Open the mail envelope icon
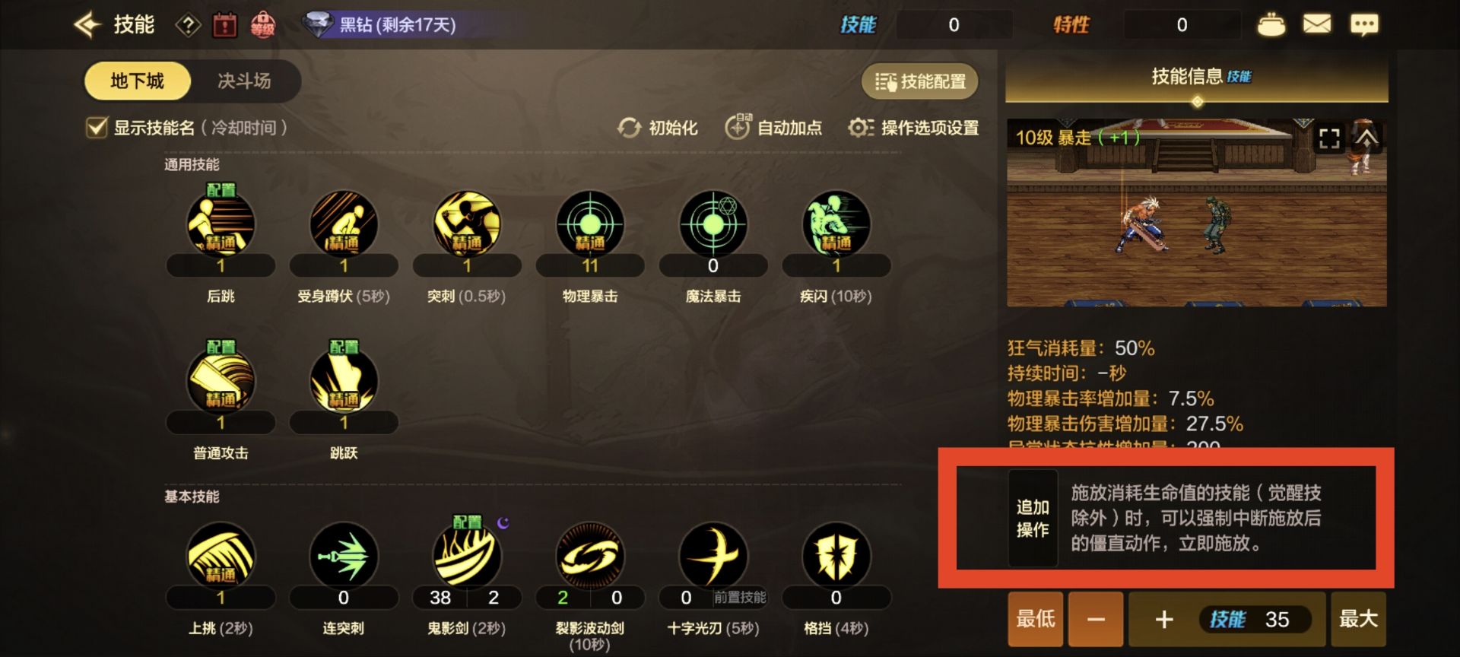 [1317, 24]
